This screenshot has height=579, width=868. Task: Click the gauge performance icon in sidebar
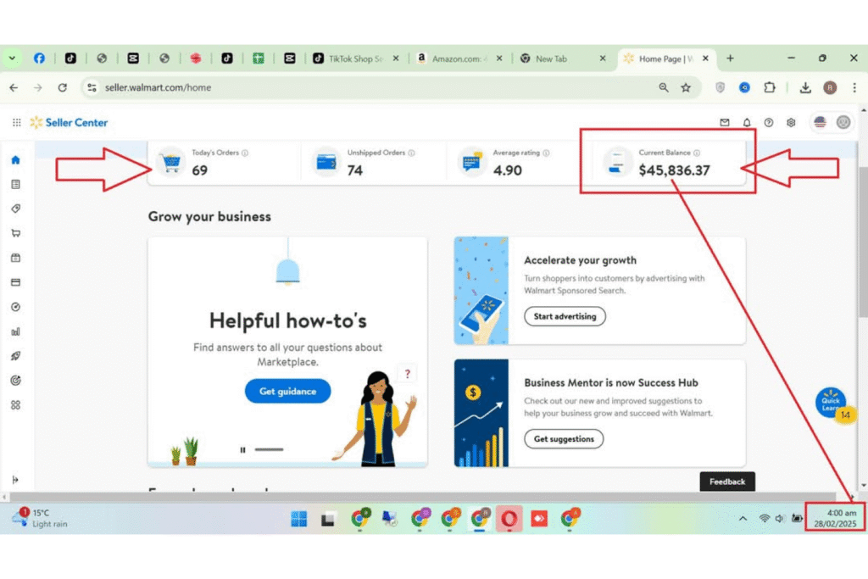tap(15, 307)
